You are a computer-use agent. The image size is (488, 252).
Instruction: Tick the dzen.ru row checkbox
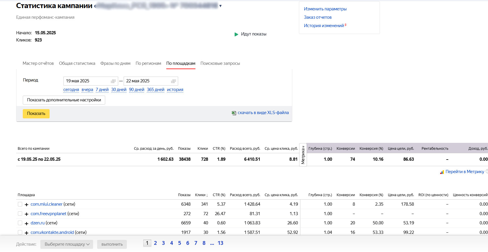[x=20, y=223]
